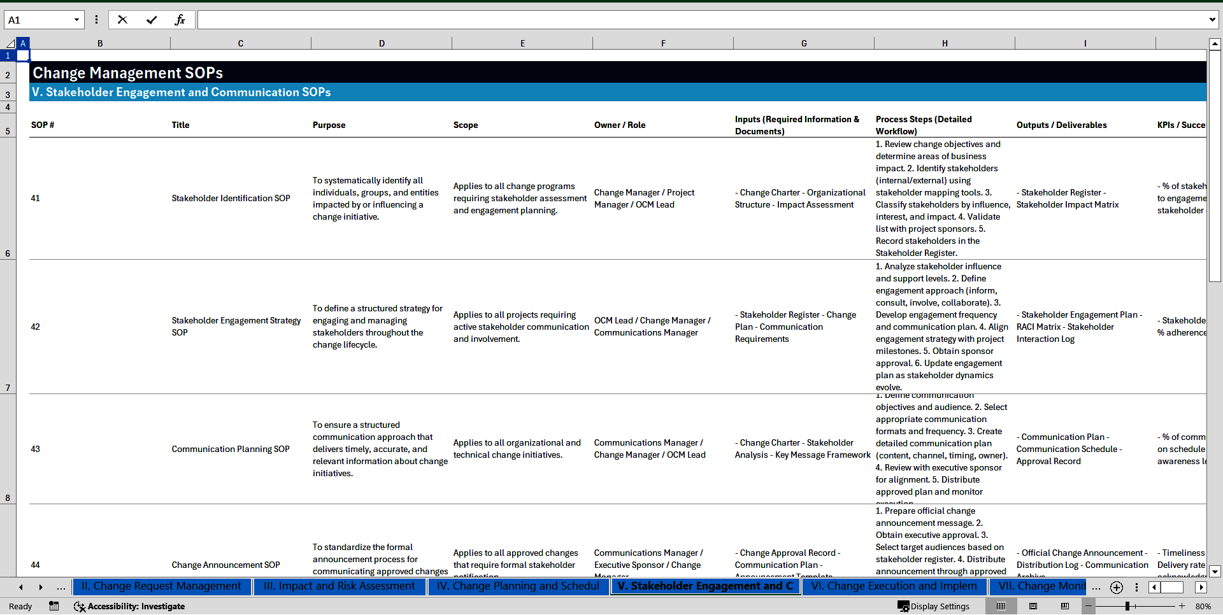Click the Cancel entry X icon
Viewport: 1223px width, 615px height.
(x=122, y=20)
